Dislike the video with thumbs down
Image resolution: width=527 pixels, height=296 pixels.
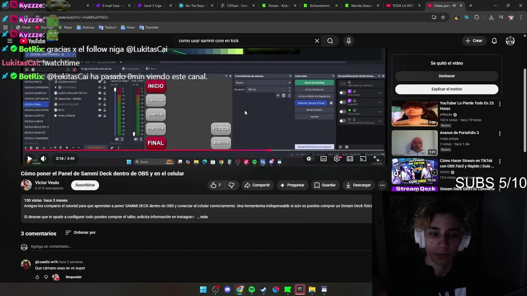pos(231,185)
